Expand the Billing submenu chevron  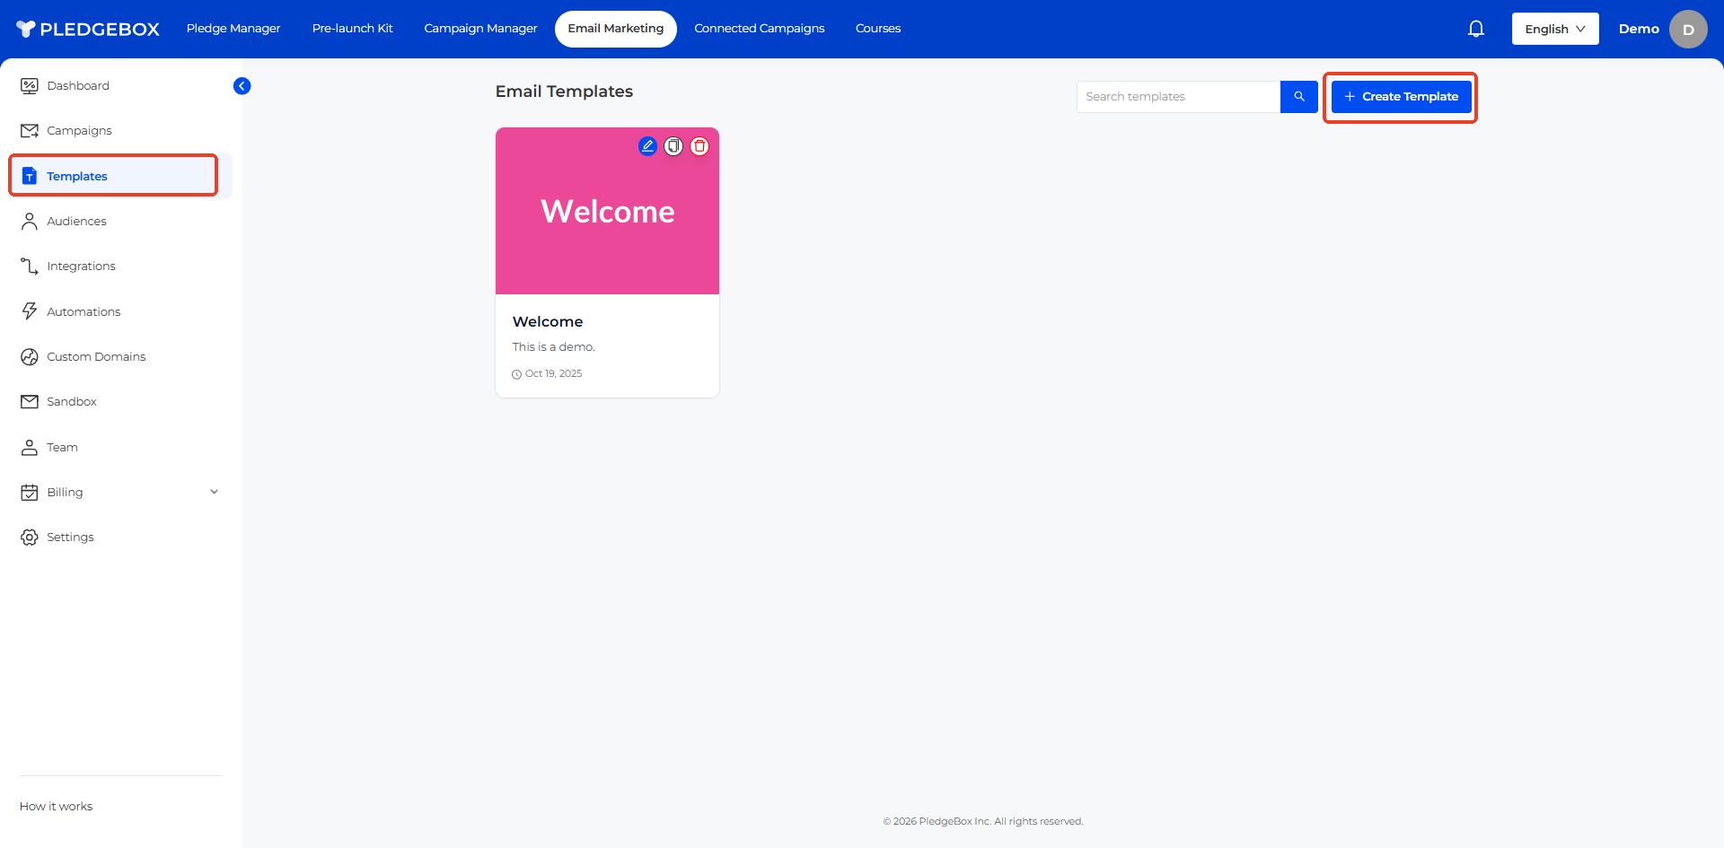pyautogui.click(x=214, y=492)
